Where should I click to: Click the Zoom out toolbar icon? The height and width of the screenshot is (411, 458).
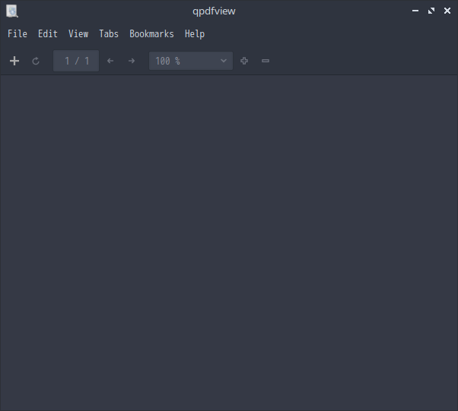(266, 61)
